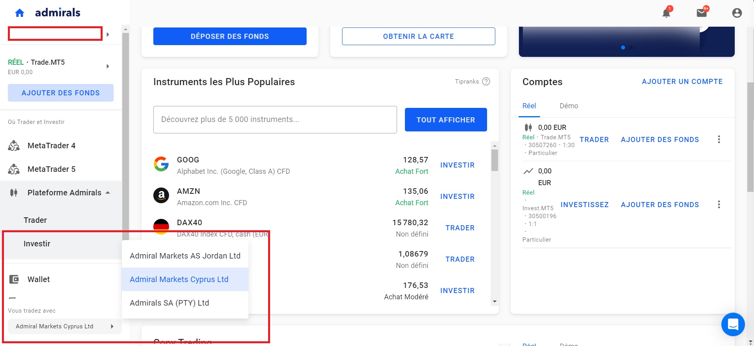Open the Admiral Markets Cyprus Ltd selector
Viewport: 754px width, 346px height.
[65, 326]
